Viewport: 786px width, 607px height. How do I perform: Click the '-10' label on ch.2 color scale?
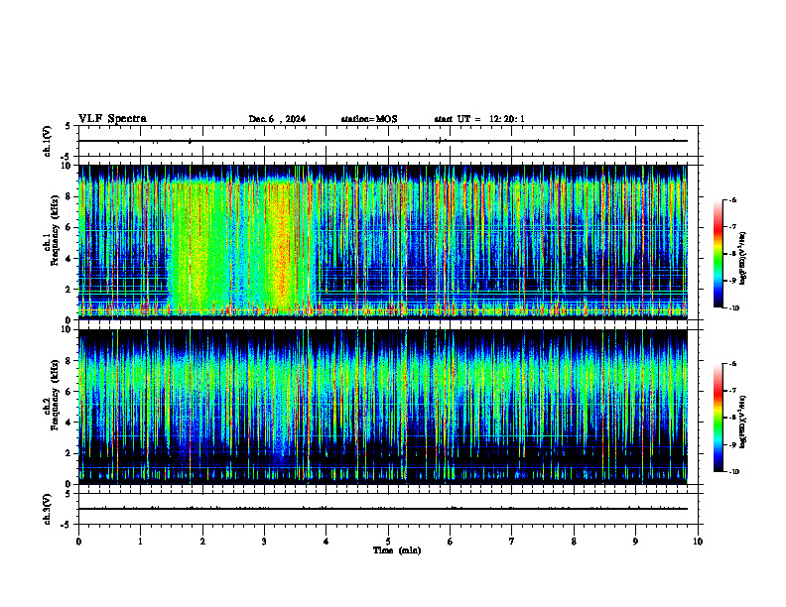pyautogui.click(x=733, y=472)
